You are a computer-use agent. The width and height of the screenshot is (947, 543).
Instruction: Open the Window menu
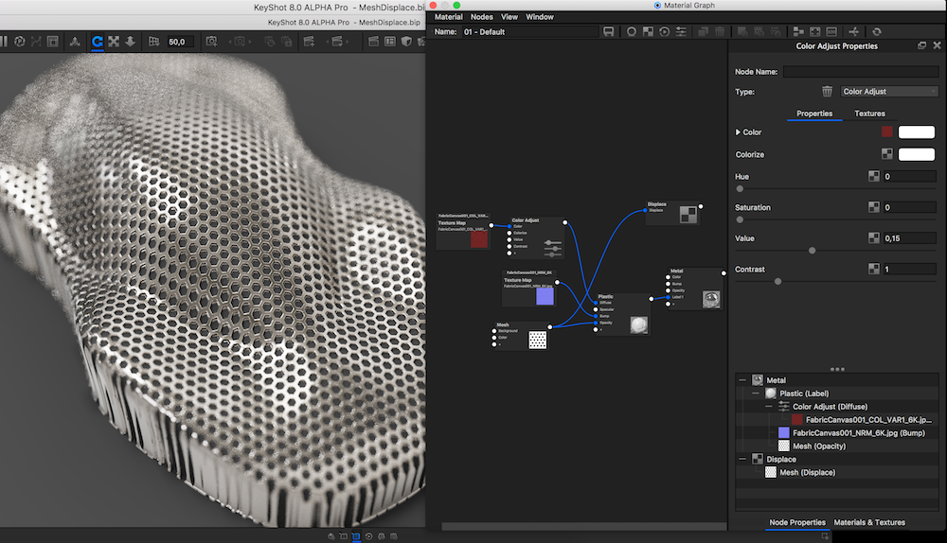540,17
